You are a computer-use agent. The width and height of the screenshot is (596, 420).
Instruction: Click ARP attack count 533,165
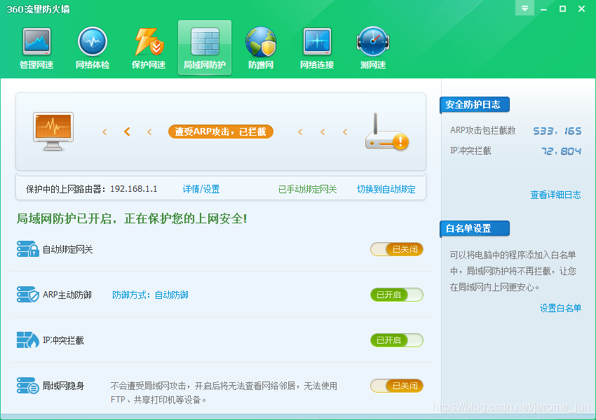[557, 131]
